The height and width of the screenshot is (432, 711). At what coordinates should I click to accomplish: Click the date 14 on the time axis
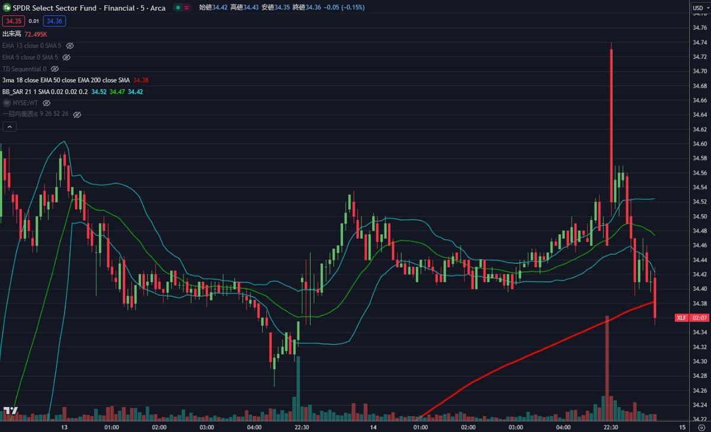373,427
